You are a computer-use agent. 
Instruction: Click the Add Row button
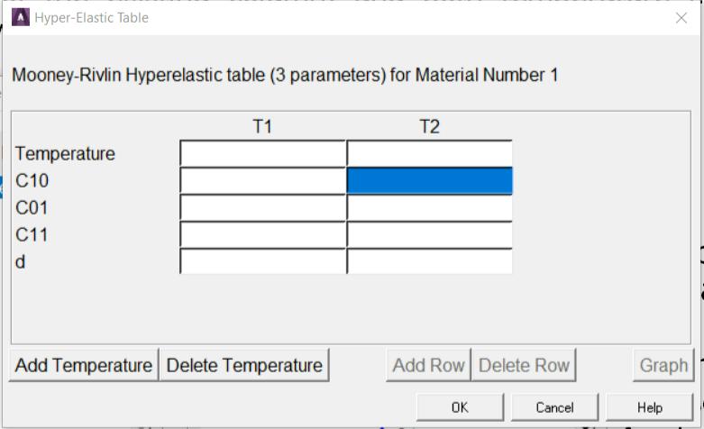428,365
